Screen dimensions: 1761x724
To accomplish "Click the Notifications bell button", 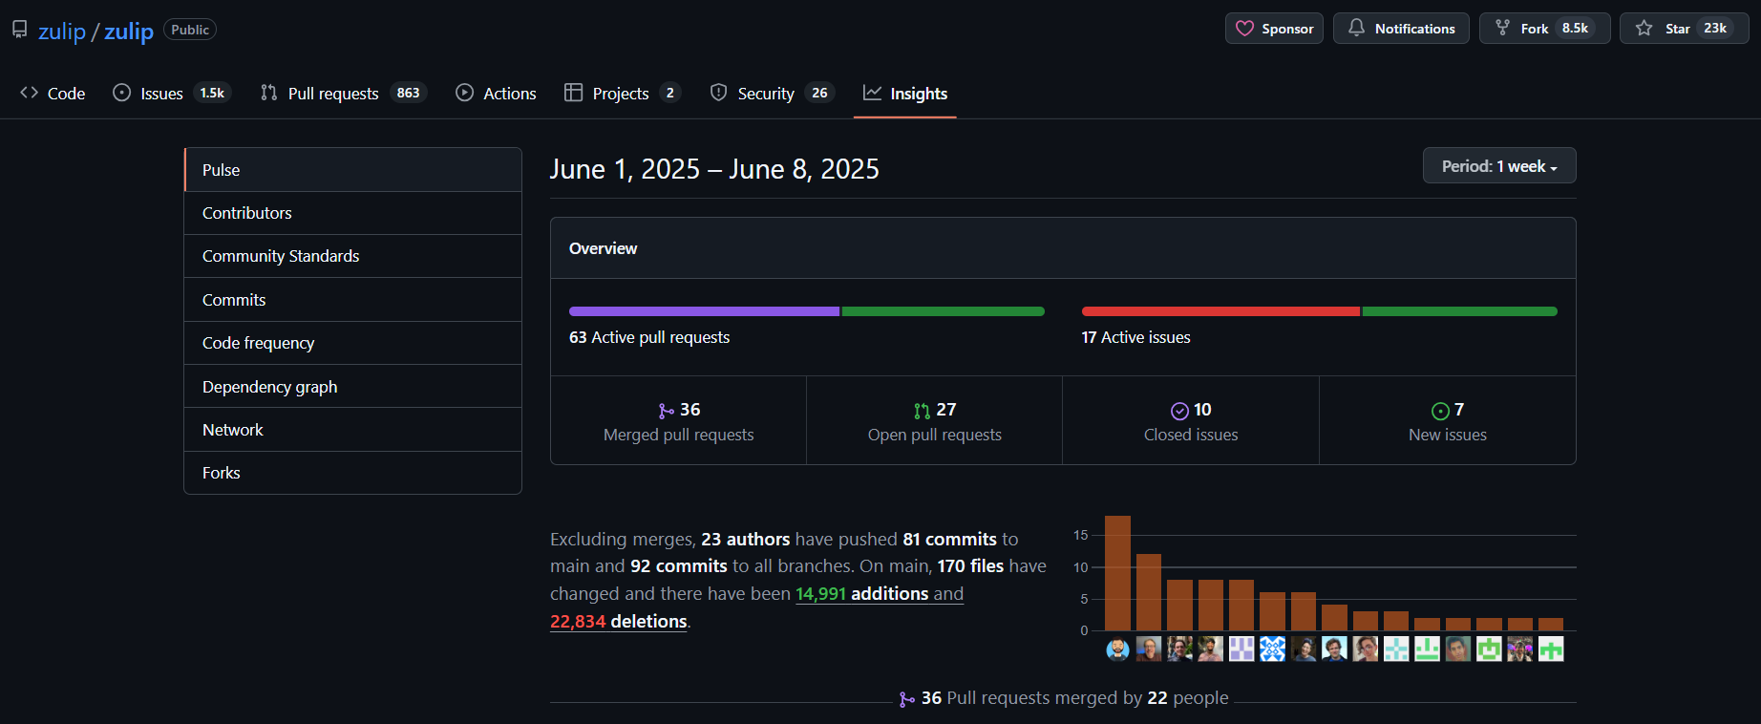I will [x=1401, y=29].
